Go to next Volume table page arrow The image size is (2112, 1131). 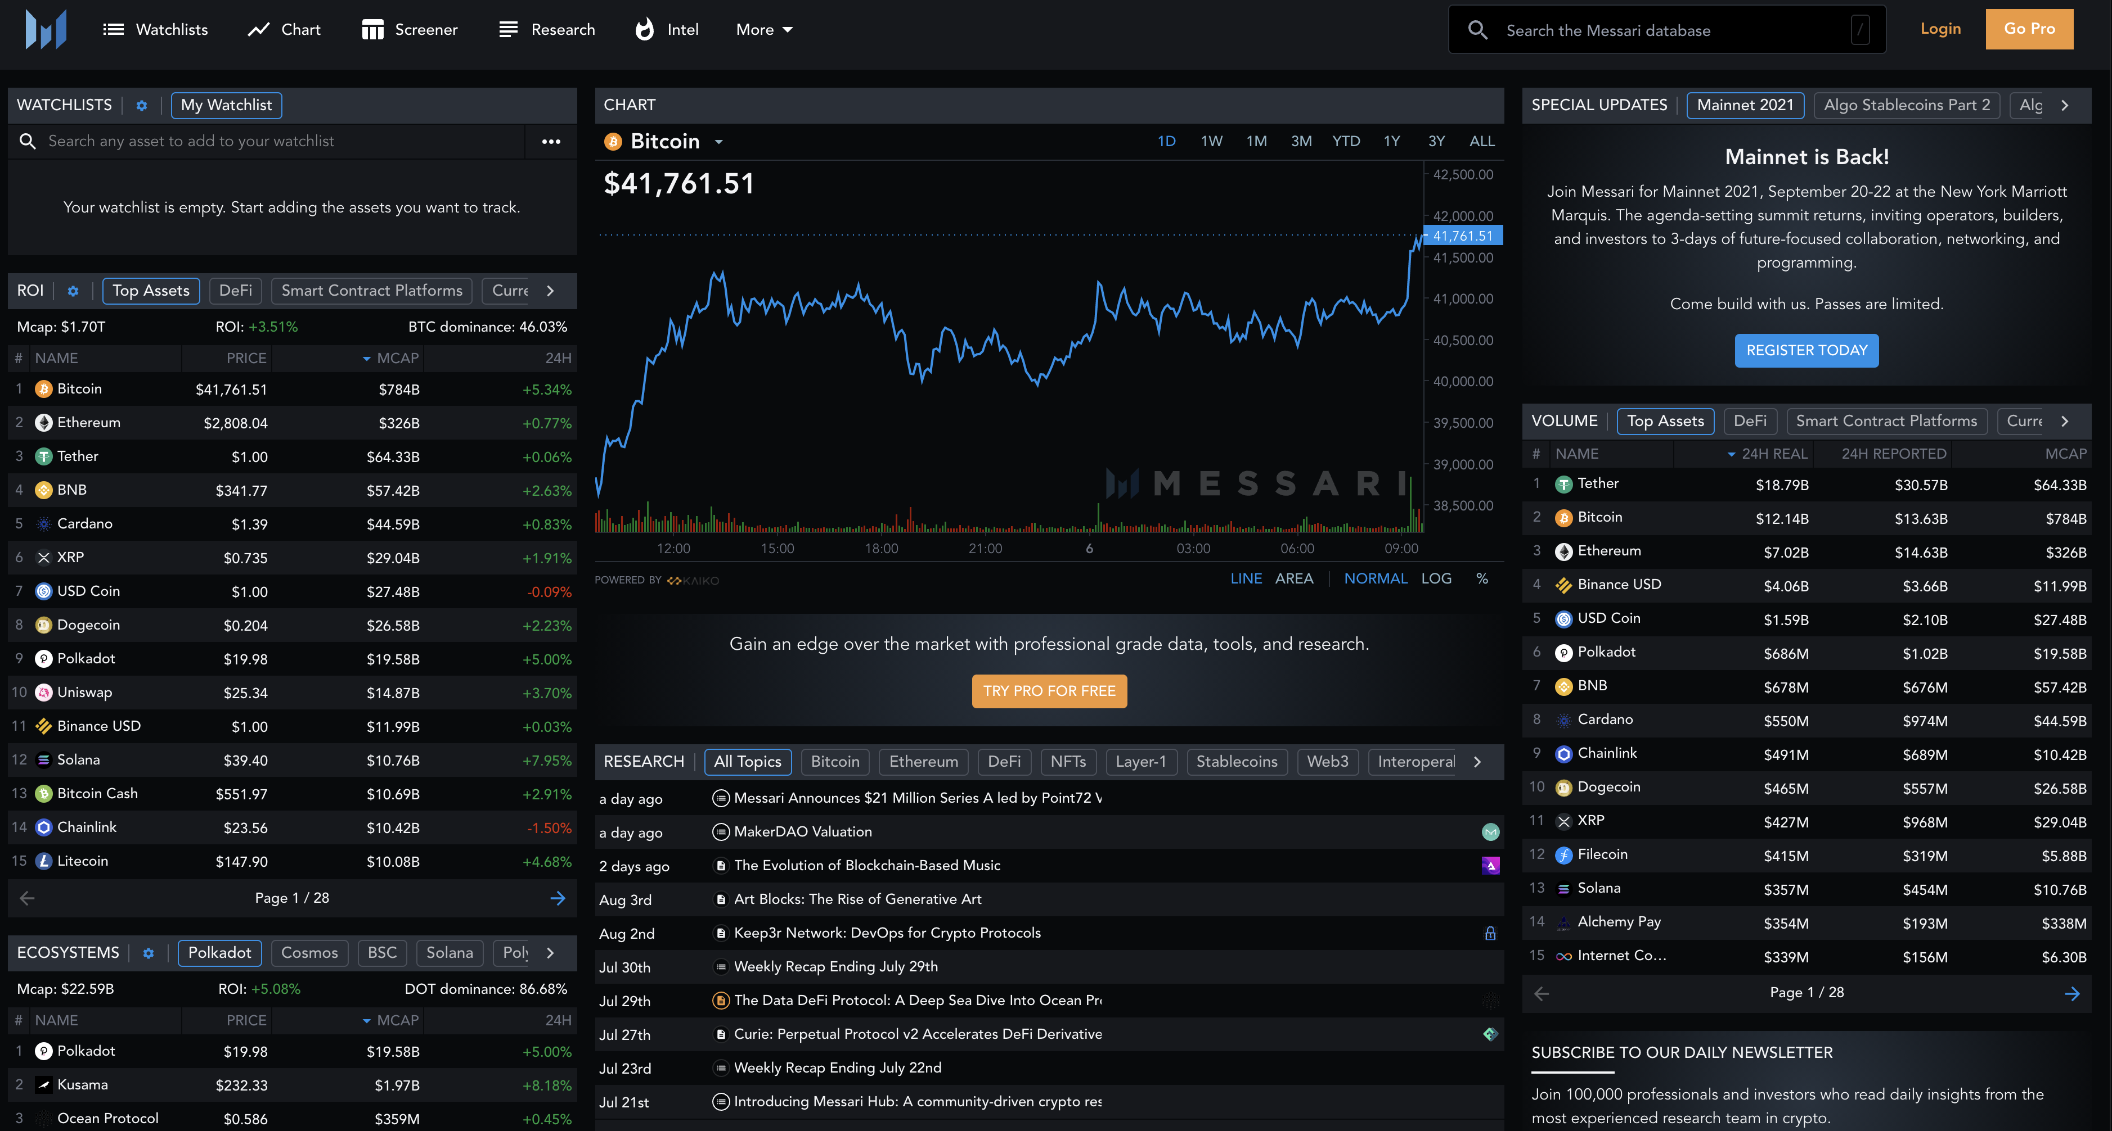click(2072, 993)
